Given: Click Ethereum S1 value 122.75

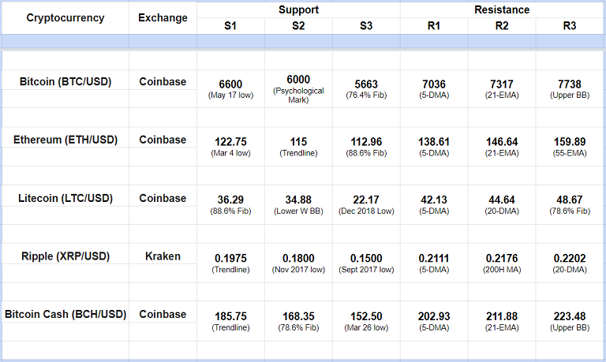Looking at the screenshot, I should [230, 142].
